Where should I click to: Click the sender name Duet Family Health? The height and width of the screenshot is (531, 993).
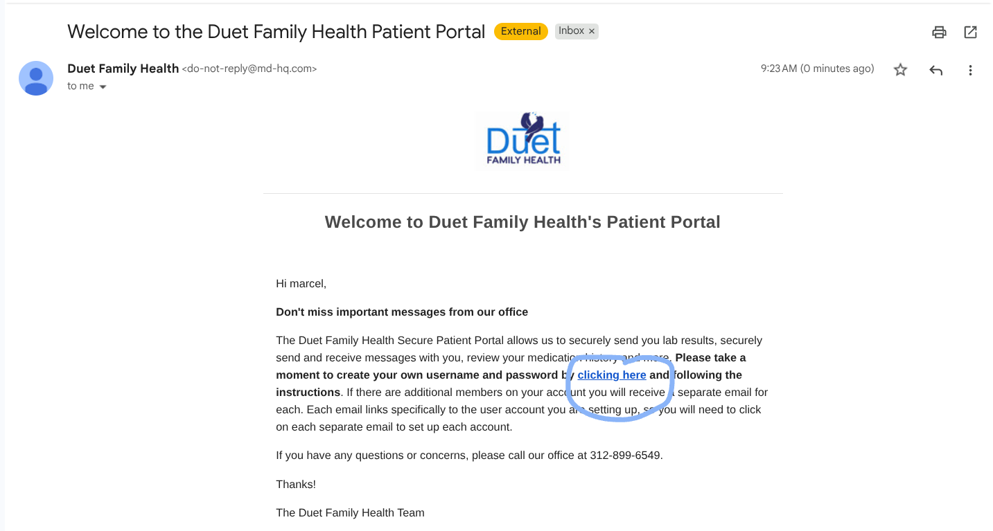(x=123, y=69)
